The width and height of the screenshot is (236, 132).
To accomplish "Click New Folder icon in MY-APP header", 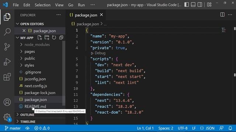I will 47,37.
